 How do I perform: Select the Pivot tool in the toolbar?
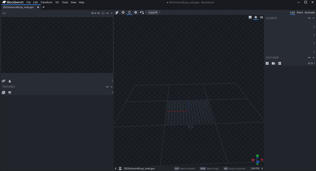(135, 12)
